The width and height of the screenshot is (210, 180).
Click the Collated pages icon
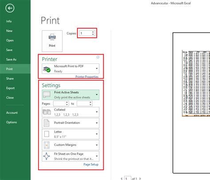pos(47,112)
